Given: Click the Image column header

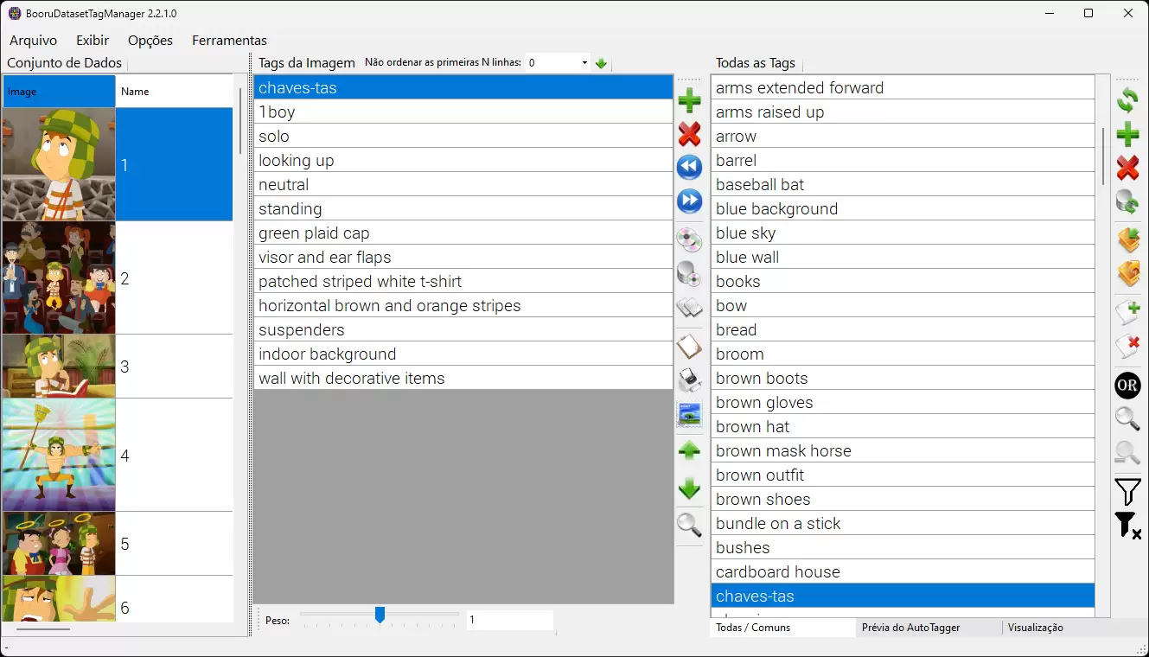Looking at the screenshot, I should click(x=59, y=92).
